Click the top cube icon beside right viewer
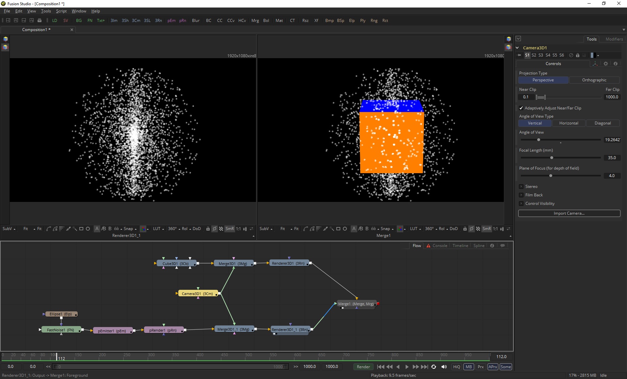The height and width of the screenshot is (379, 627). 509,39
